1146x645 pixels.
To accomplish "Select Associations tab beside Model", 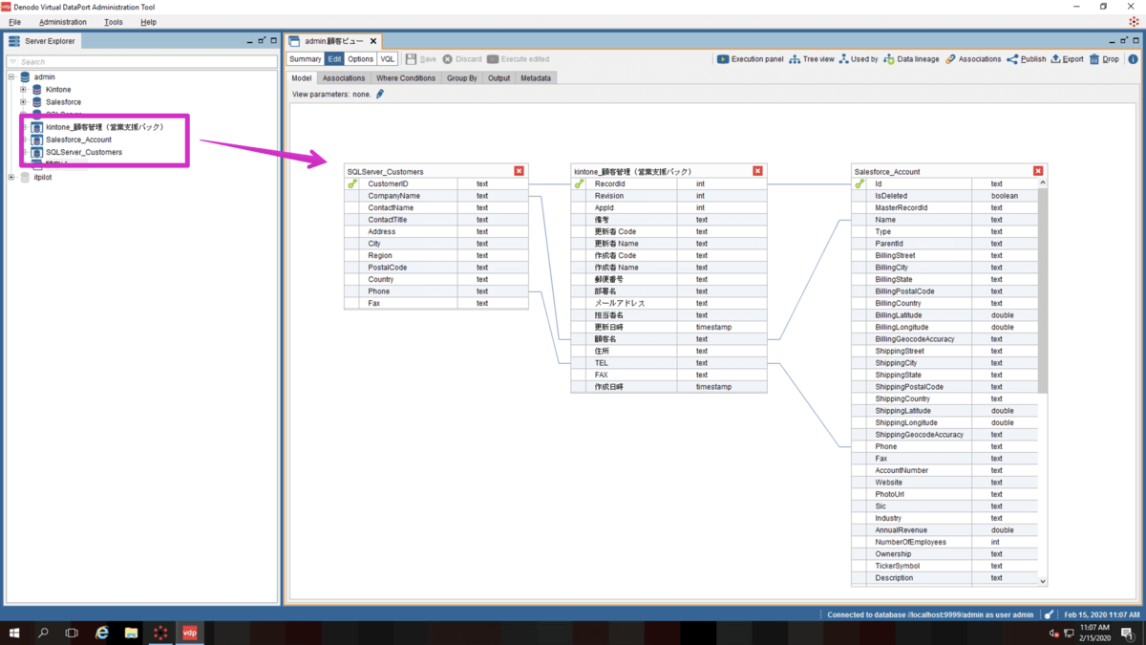I will tap(344, 78).
